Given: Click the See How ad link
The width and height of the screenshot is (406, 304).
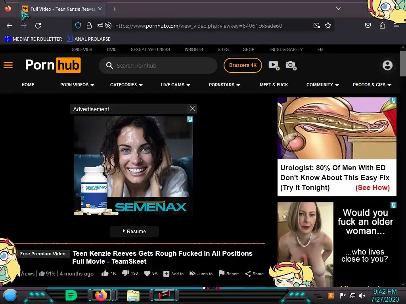Looking at the screenshot, I should pyautogui.click(x=372, y=187).
